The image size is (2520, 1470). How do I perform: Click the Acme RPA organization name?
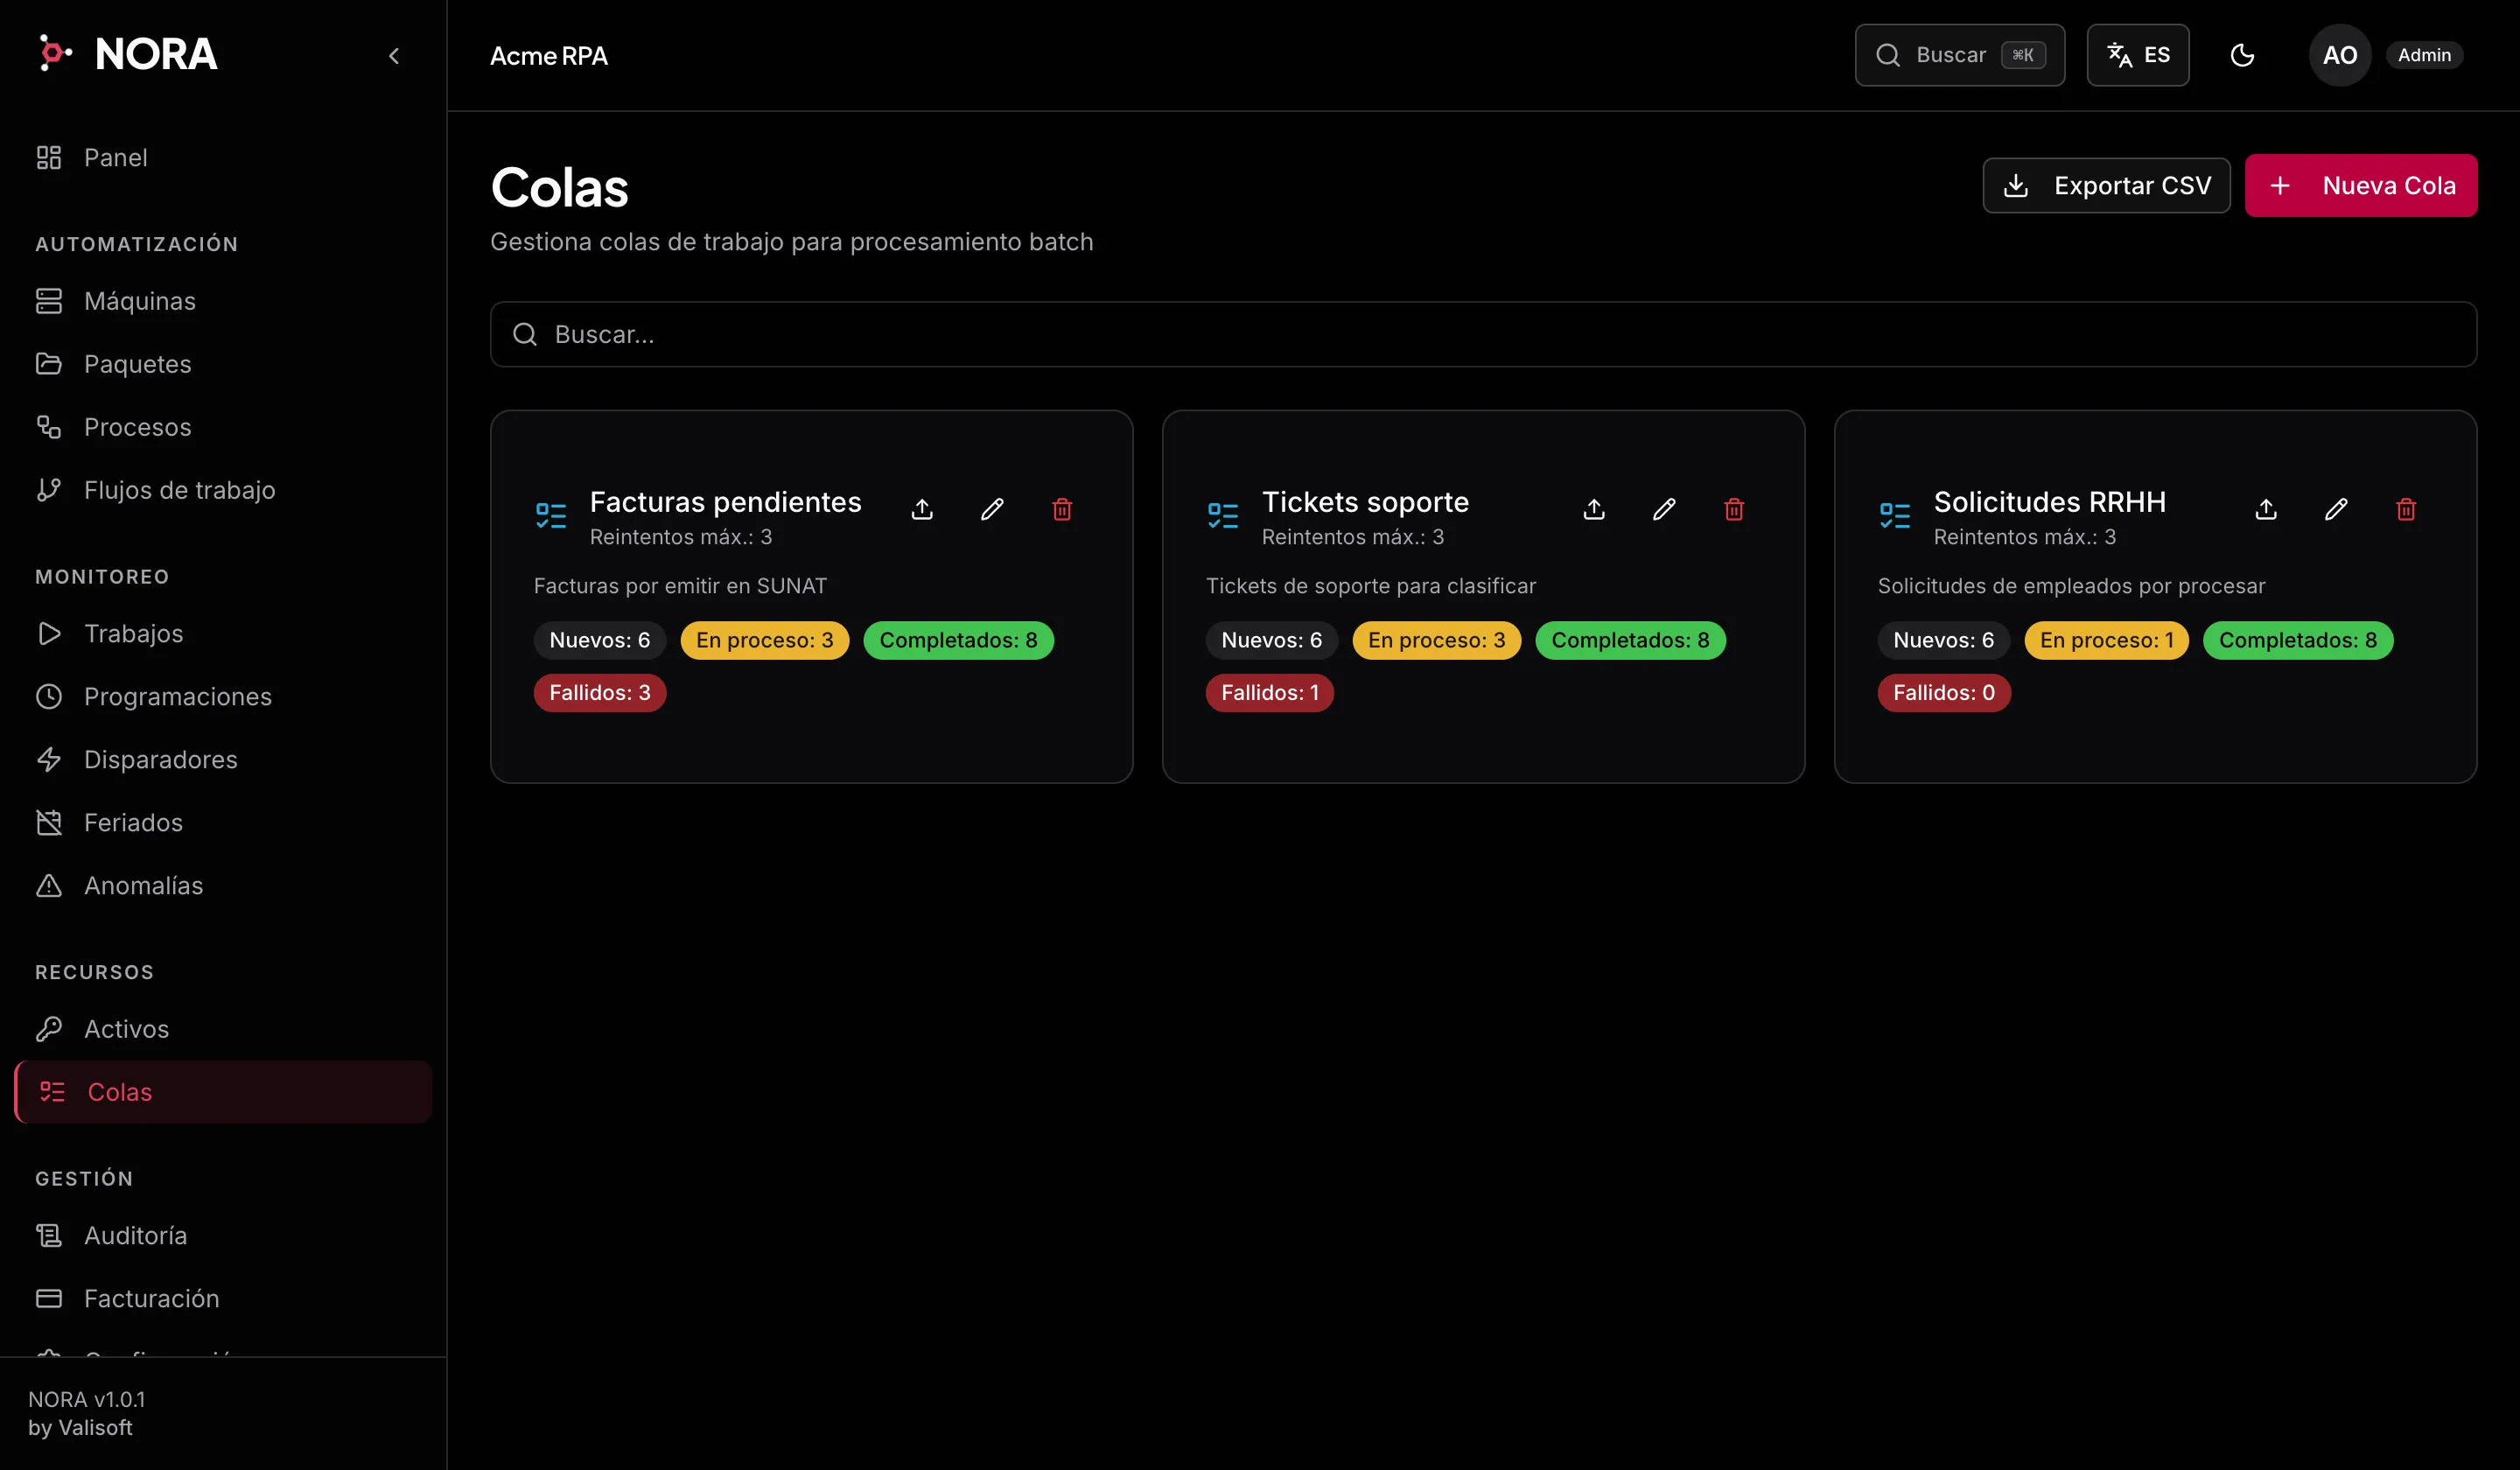point(548,56)
